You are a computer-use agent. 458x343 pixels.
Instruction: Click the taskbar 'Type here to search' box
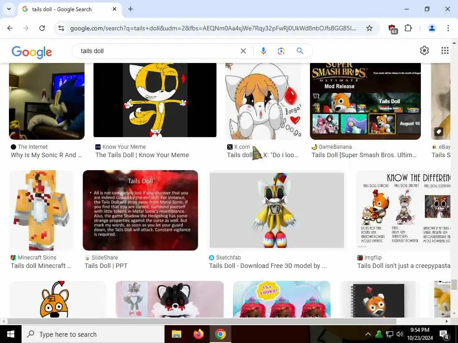pos(93,334)
